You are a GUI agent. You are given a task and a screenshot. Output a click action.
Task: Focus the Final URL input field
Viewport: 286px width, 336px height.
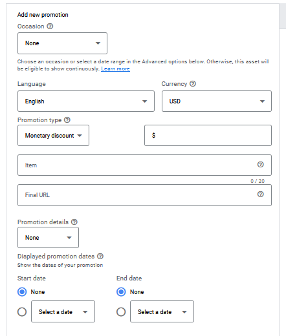click(x=144, y=195)
